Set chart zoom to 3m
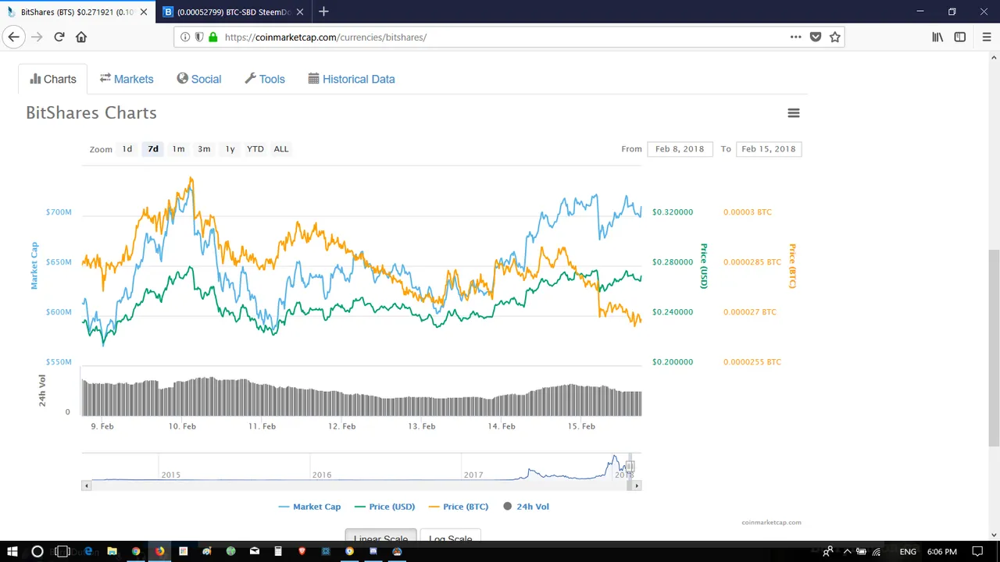 pyautogui.click(x=204, y=149)
